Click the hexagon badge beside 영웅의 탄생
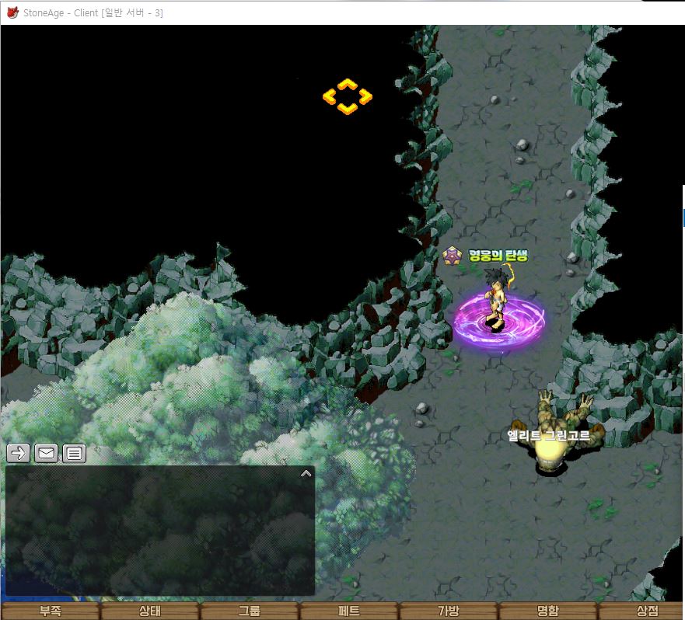Image resolution: width=685 pixels, height=620 pixels. (452, 255)
